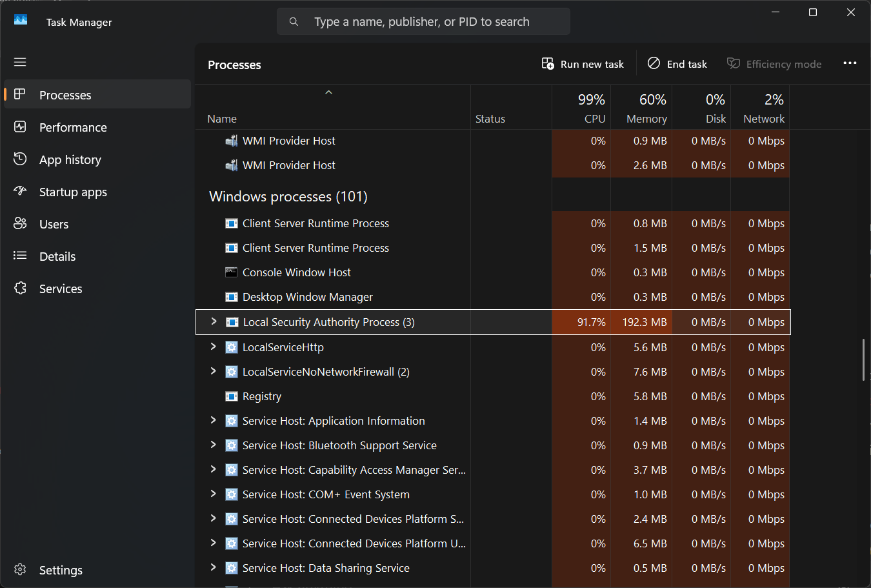Click the hamburger navigation menu icon
This screenshot has width=871, height=588.
20,62
